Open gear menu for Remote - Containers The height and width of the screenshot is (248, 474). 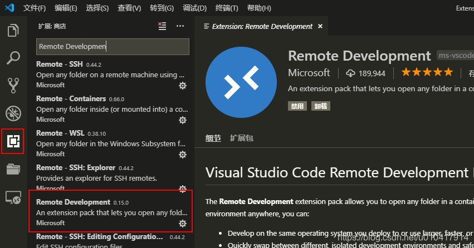tap(183, 120)
